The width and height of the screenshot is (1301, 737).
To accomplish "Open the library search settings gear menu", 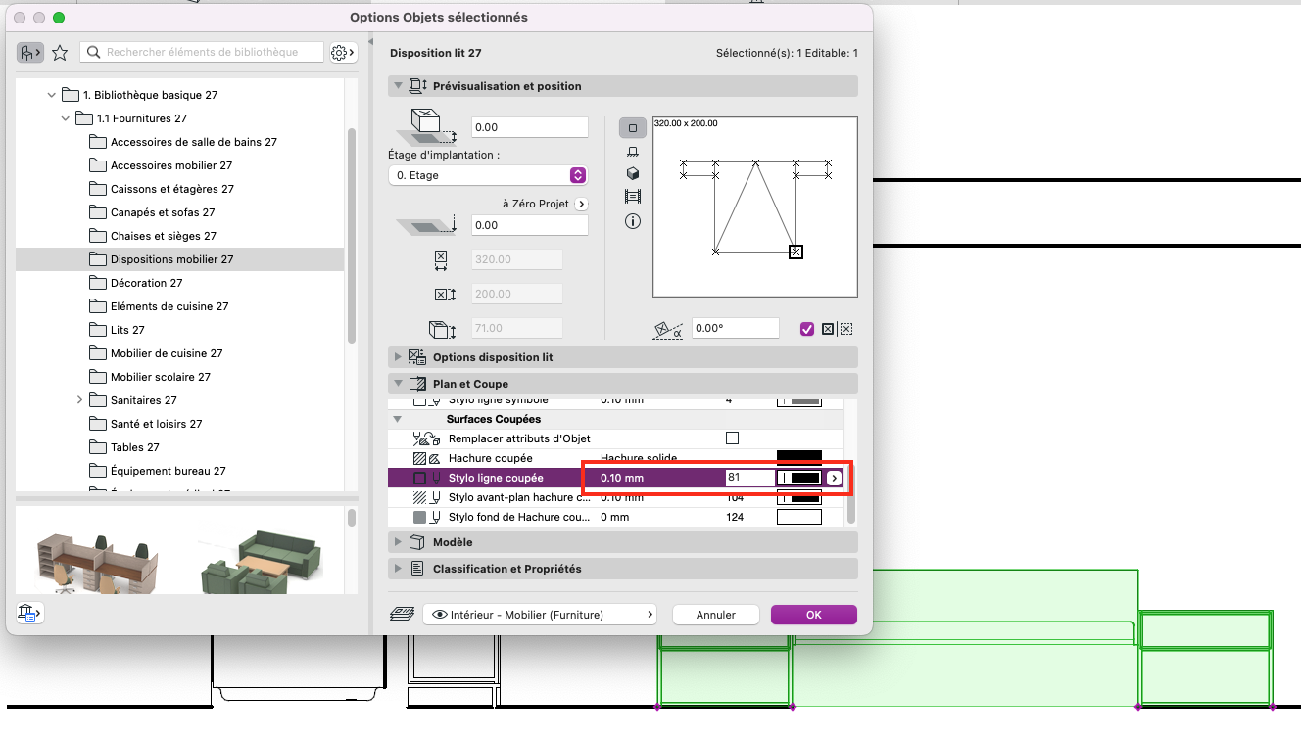I will 343,53.
